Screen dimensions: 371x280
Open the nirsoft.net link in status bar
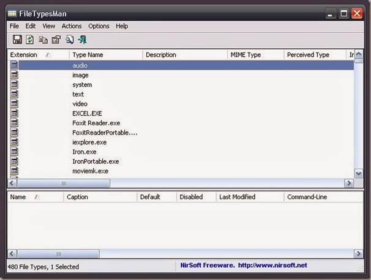point(272,265)
